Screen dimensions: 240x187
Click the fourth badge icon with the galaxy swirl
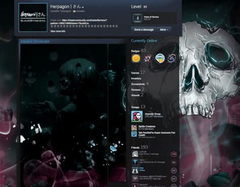point(172,59)
